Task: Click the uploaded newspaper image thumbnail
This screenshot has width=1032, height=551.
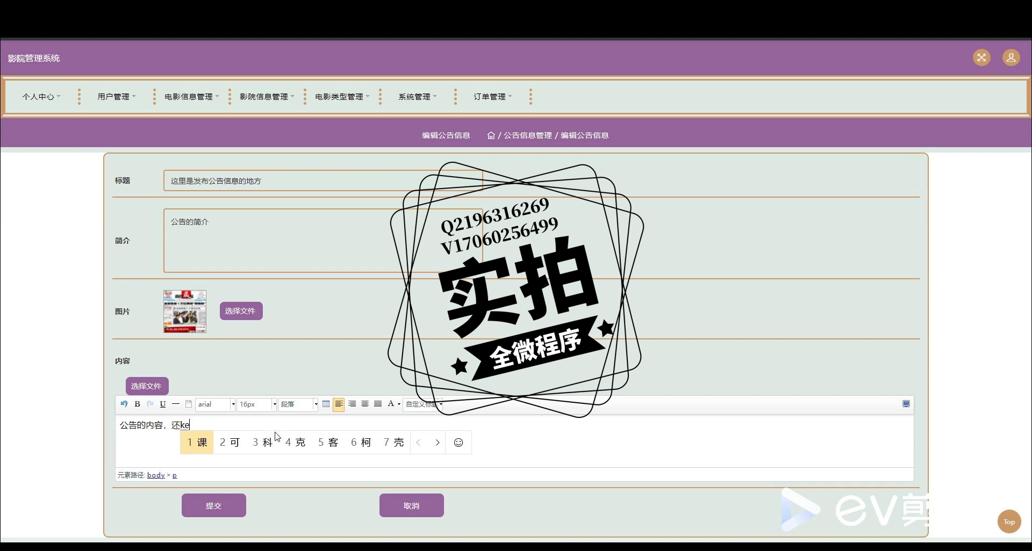Action: 185,311
